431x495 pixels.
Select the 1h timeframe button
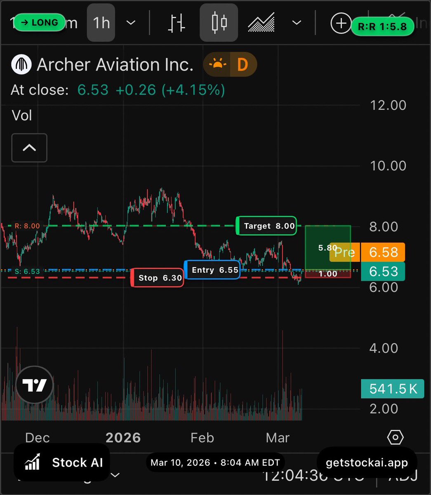coord(101,23)
